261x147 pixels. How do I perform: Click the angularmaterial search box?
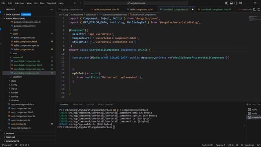coord(136,3)
